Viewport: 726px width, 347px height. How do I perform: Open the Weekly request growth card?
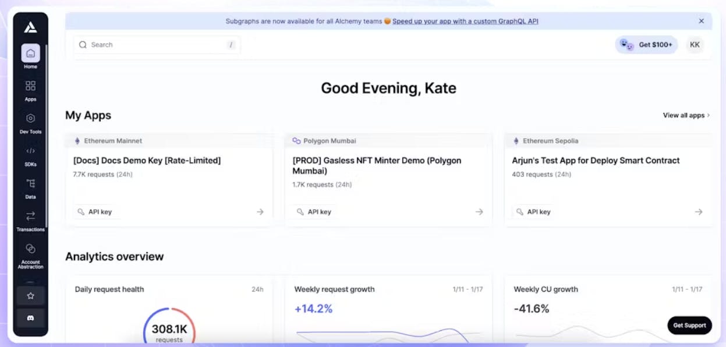[x=388, y=309]
